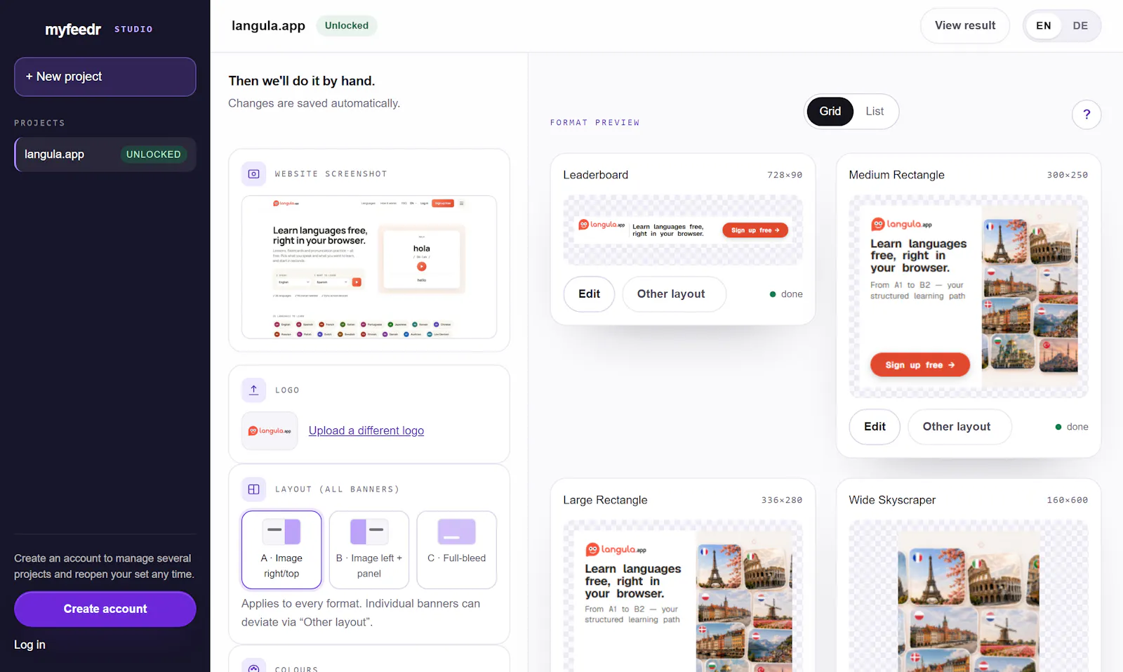Open the website screenshot preview image

(369, 267)
